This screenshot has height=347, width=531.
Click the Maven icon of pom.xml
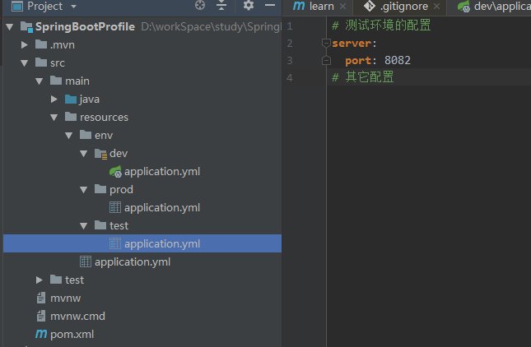point(41,335)
